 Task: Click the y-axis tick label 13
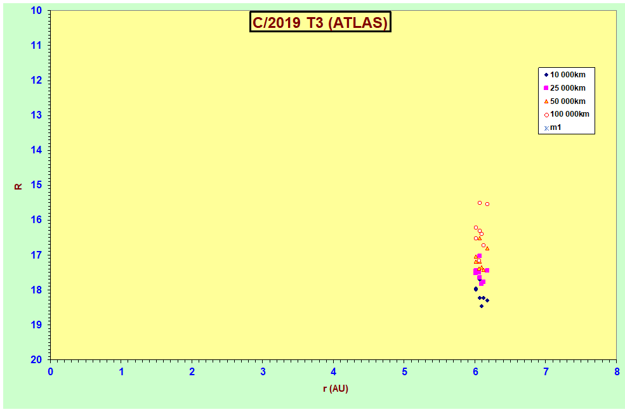pos(36,115)
